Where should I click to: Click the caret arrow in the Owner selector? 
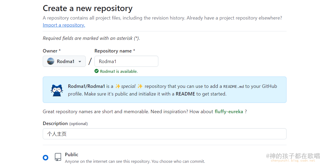point(80,62)
